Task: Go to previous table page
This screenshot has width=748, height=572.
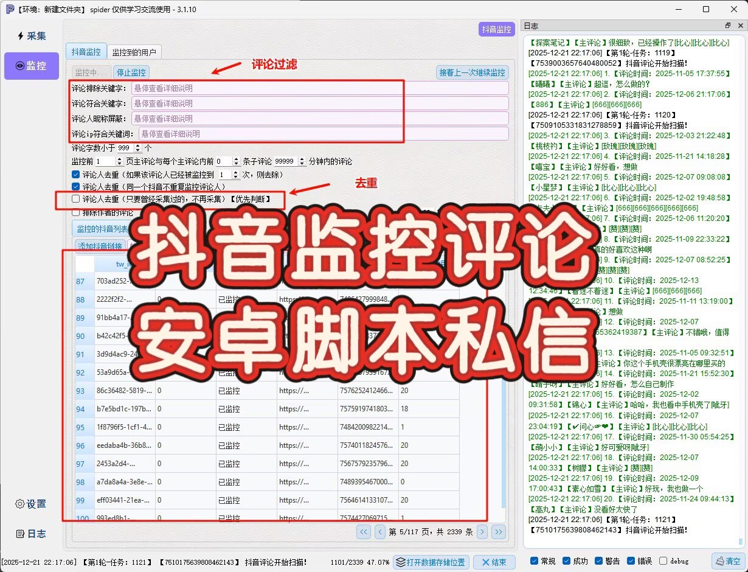Action: [380, 532]
